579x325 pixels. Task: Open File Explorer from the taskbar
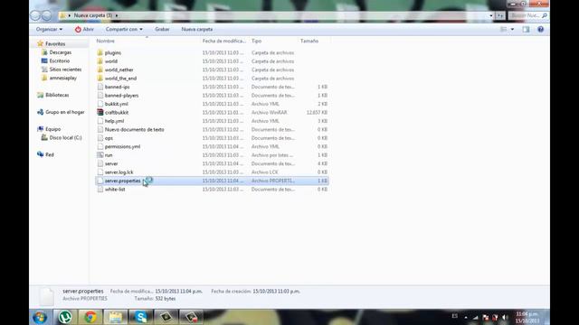pos(116,317)
